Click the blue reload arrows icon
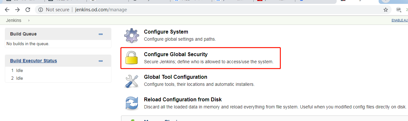This screenshot has width=408, height=121. click(132, 103)
